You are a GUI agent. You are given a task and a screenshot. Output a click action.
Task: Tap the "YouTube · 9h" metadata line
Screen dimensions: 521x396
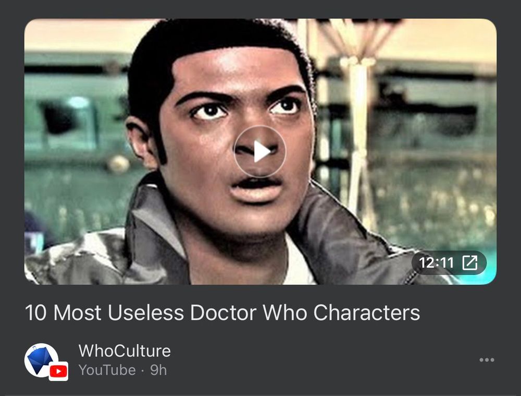(122, 370)
